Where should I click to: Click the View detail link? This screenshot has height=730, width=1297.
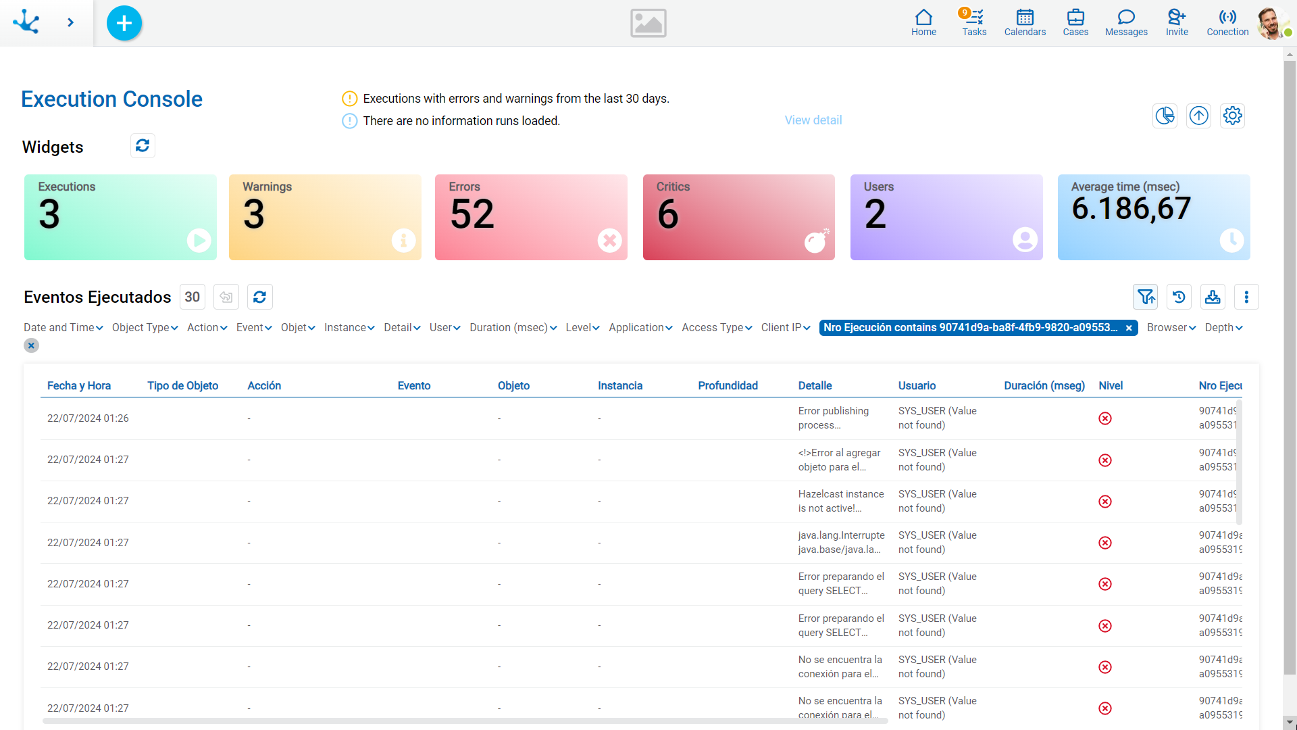[x=813, y=120]
